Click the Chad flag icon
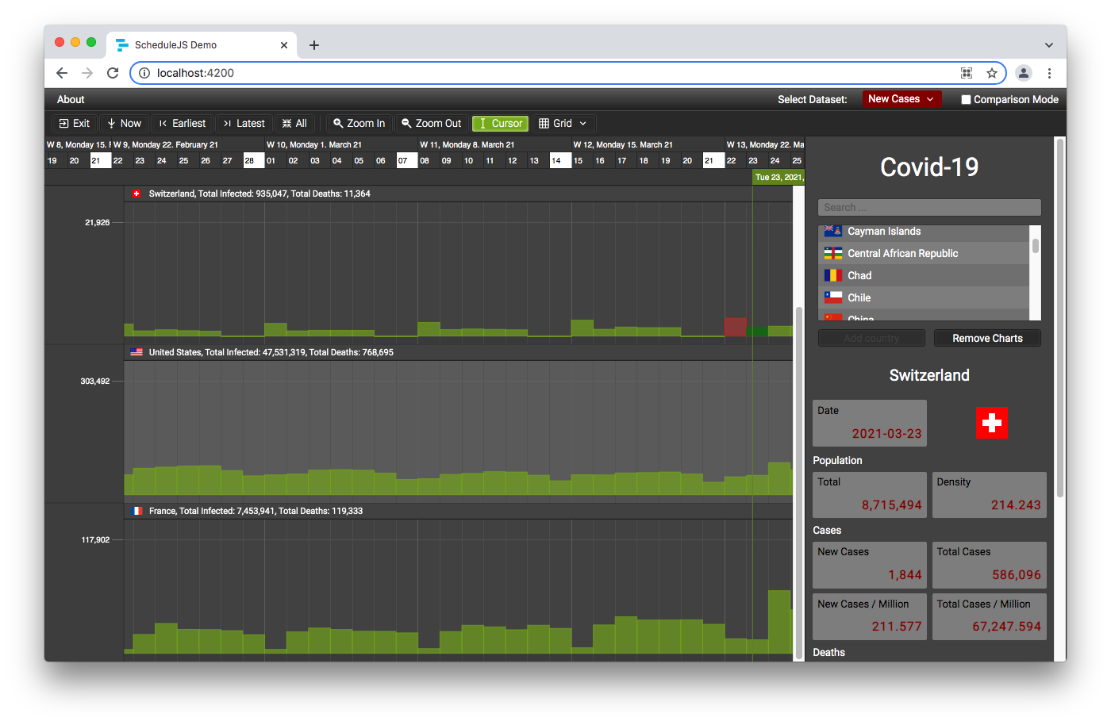This screenshot has height=725, width=1111. pyautogui.click(x=832, y=275)
